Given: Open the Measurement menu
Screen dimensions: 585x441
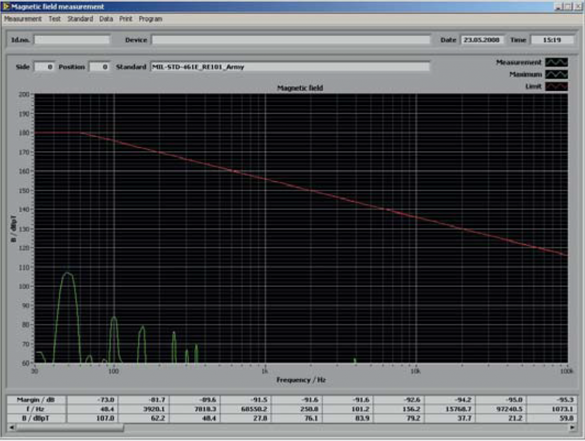Looking at the screenshot, I should (x=23, y=19).
